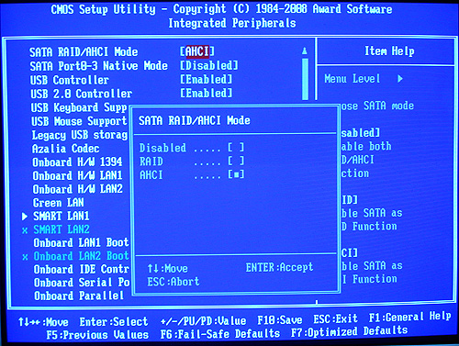
Task: Select Onboard H/W LAN1 setting
Action: point(77,175)
